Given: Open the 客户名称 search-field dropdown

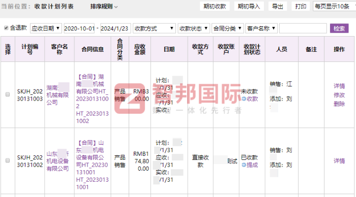Looking at the screenshot, I should pyautogui.click(x=261, y=28).
